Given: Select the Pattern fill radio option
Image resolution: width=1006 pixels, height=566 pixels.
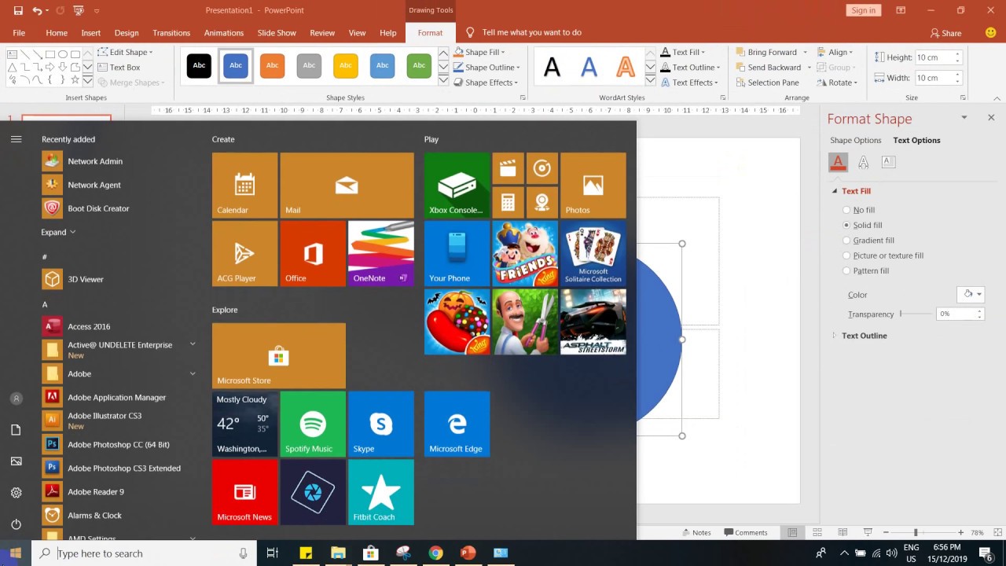Looking at the screenshot, I should (846, 270).
